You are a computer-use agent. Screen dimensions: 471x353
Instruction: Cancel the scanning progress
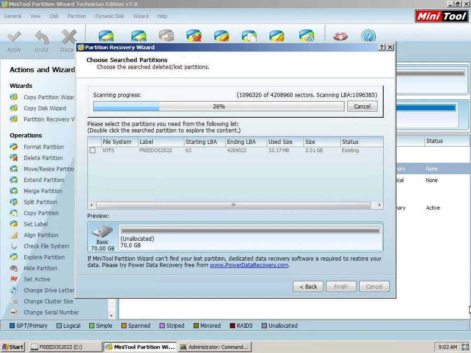pos(362,106)
